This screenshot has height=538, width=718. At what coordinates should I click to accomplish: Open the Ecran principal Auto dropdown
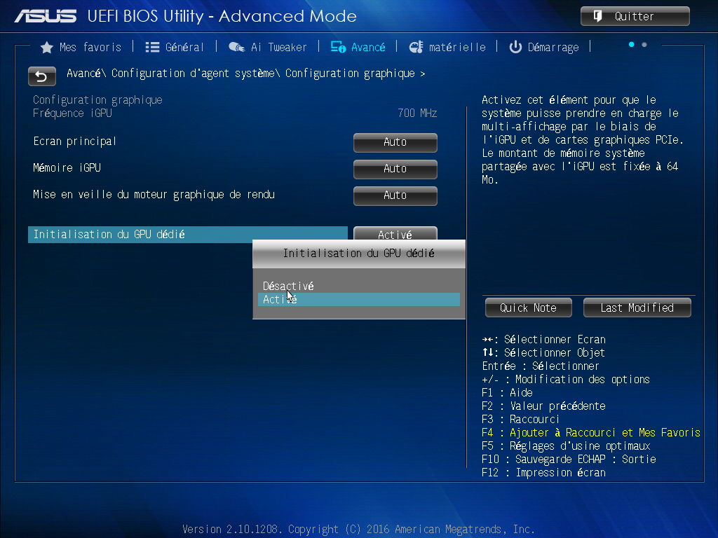click(x=395, y=142)
